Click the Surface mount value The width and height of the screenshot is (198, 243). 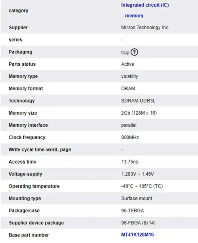tap(137, 198)
